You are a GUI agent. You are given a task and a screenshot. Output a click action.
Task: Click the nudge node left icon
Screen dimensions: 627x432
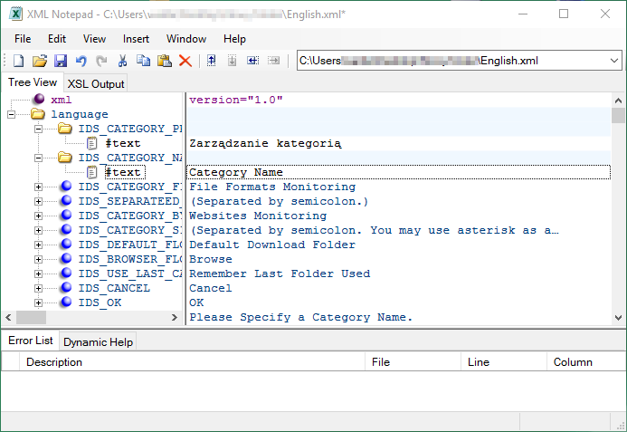click(252, 61)
